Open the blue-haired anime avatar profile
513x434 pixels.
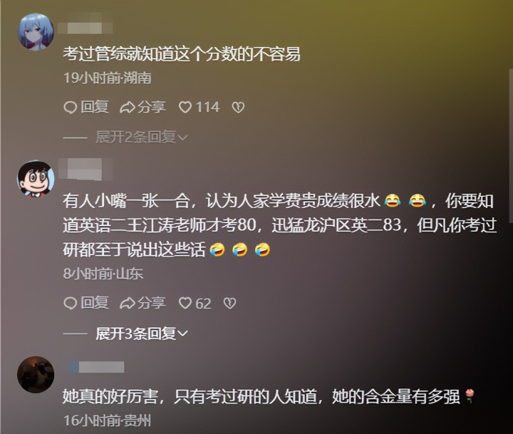36,32
